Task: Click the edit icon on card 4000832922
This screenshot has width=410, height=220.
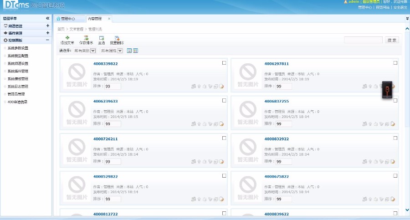Action: 393,162
